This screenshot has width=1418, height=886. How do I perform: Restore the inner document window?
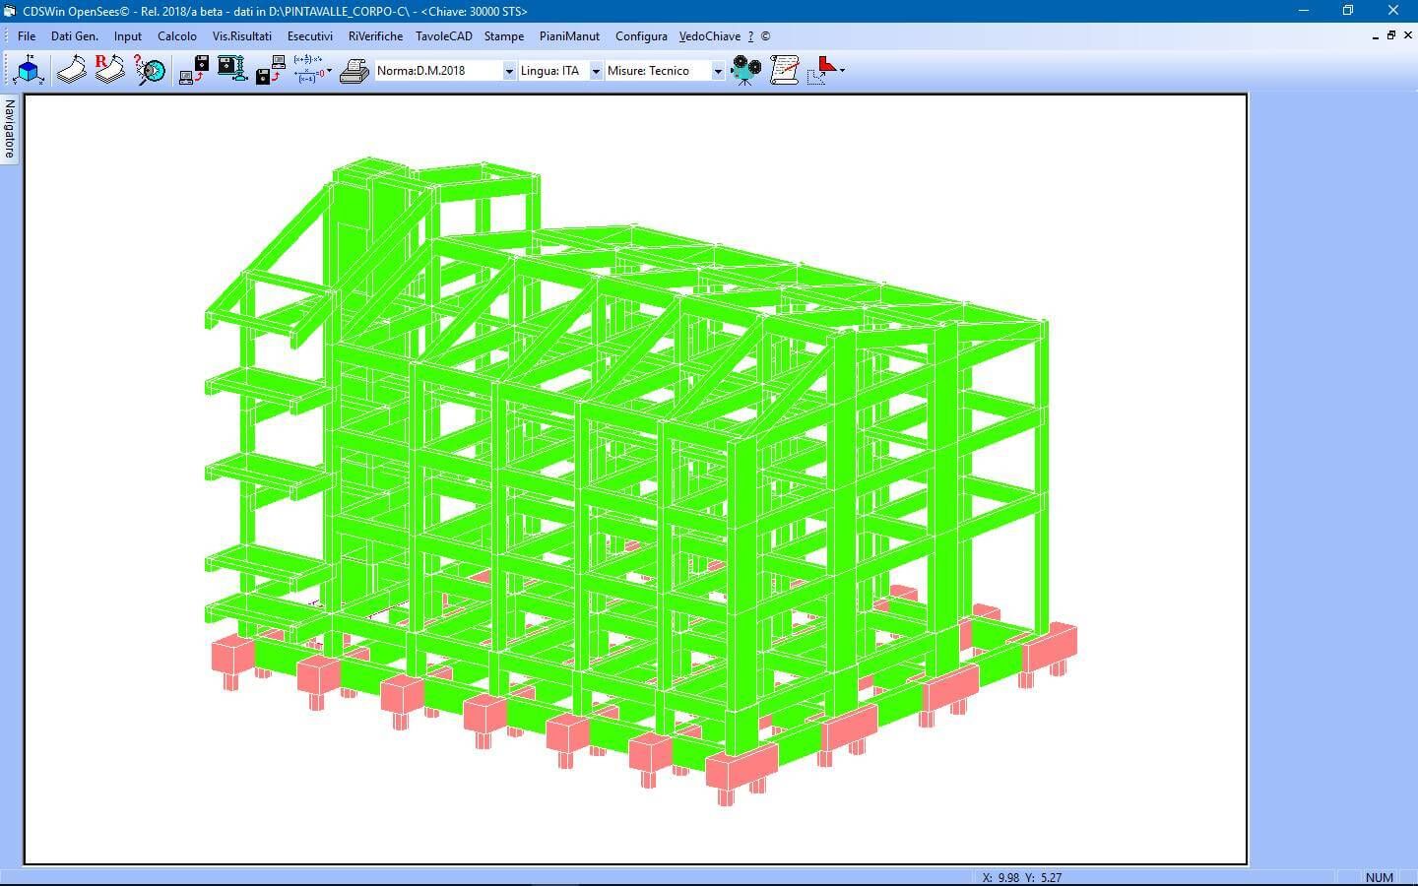tap(1391, 35)
